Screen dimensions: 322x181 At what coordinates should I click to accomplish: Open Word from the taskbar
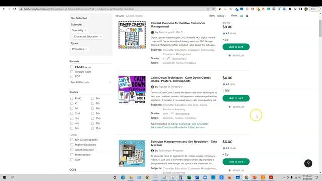click(x=197, y=177)
